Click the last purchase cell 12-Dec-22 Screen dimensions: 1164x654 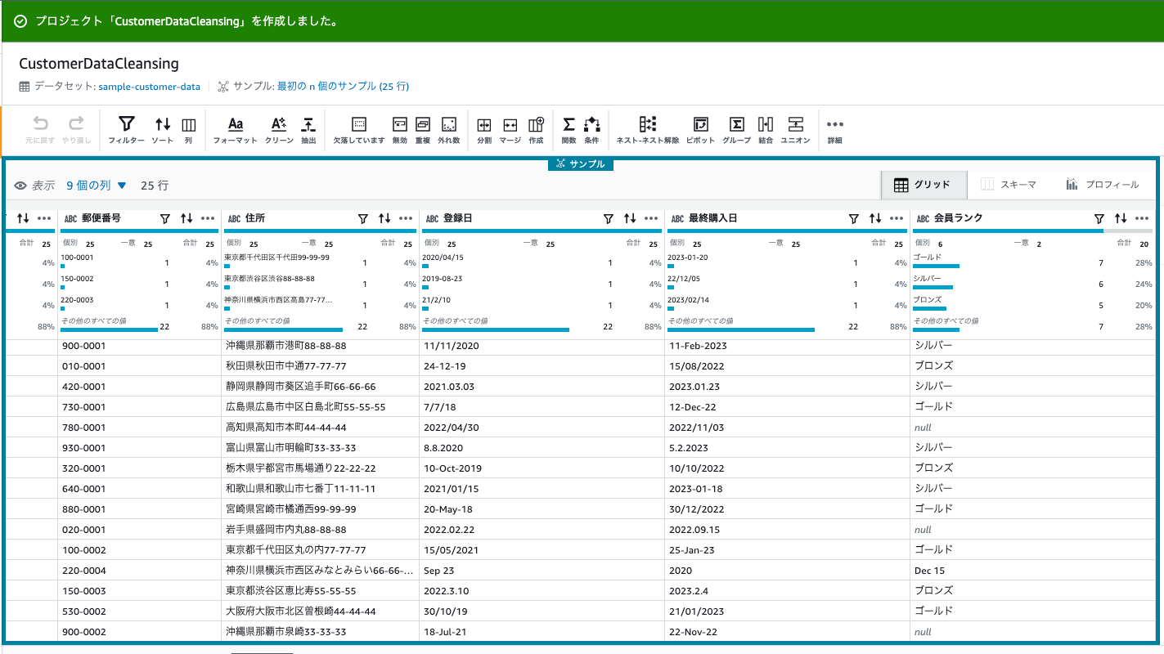pyautogui.click(x=787, y=407)
